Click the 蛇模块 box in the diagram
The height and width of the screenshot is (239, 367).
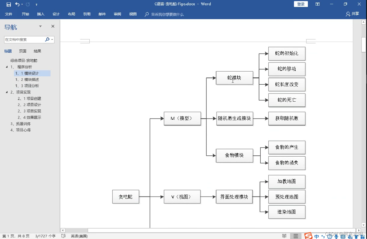(235, 78)
